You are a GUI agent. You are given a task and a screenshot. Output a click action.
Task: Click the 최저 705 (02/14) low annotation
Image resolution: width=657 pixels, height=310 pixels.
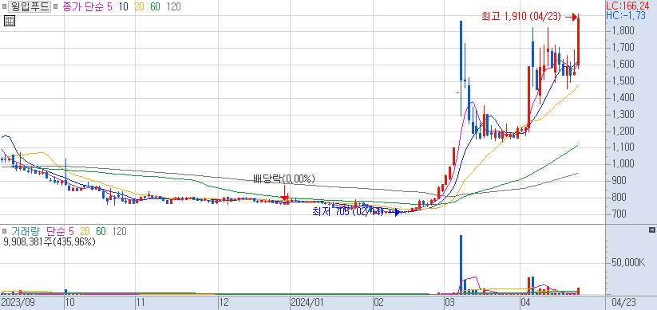point(348,212)
